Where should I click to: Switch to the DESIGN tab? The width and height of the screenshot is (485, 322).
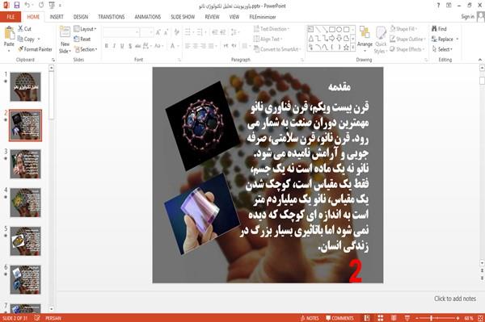click(x=80, y=17)
